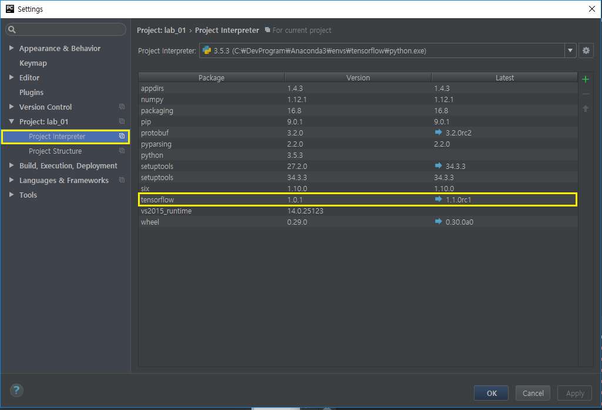This screenshot has width=602, height=410.
Task: Click the Apply button
Action: click(575, 393)
